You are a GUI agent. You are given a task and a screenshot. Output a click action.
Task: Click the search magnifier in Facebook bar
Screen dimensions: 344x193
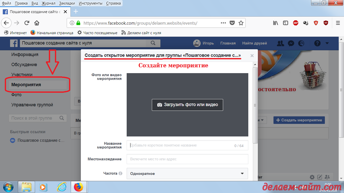(153, 43)
